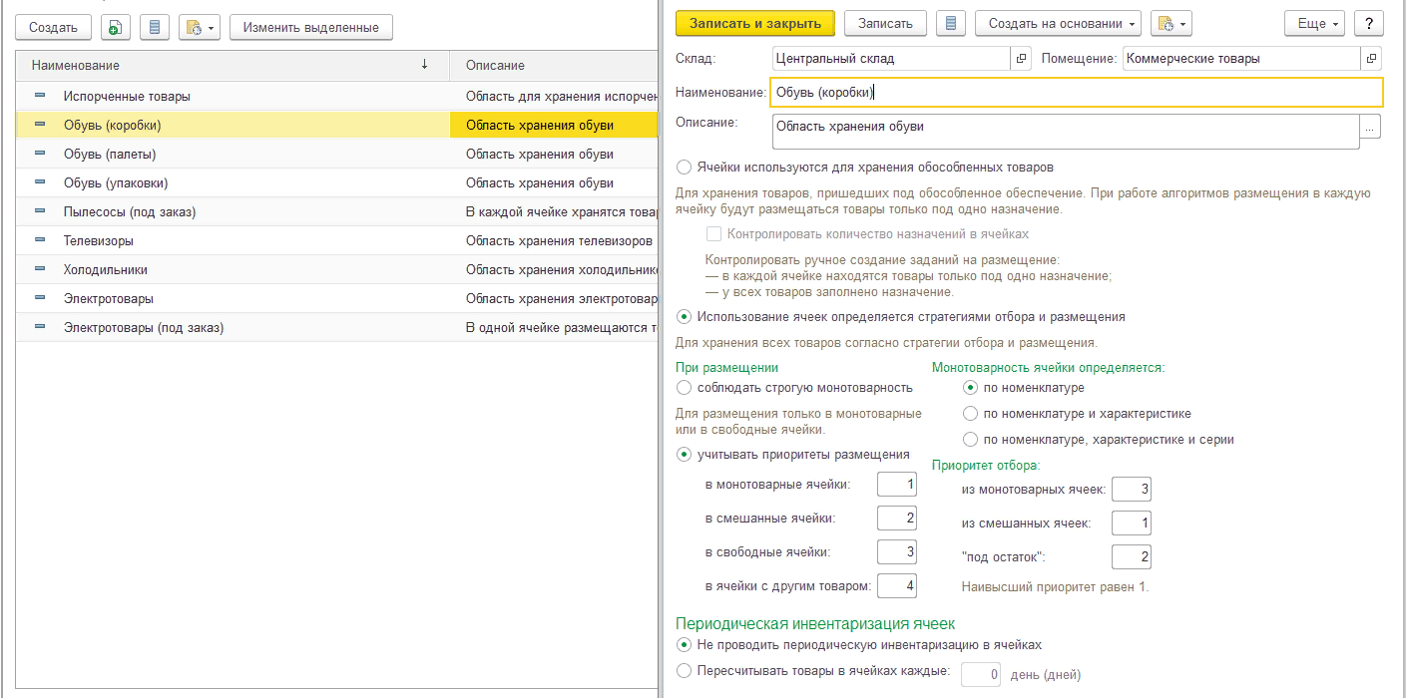
Task: Select 'Ячейки используются для хранения обособленных товаров'
Action: point(684,168)
